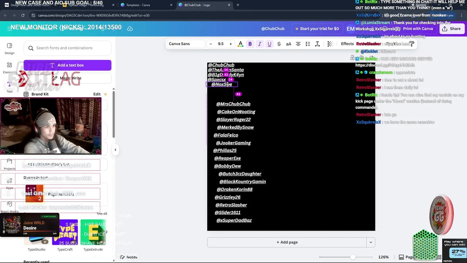Viewport: 467px width, 263px height.
Task: Edit the 9.5 font size field
Action: pos(221,44)
